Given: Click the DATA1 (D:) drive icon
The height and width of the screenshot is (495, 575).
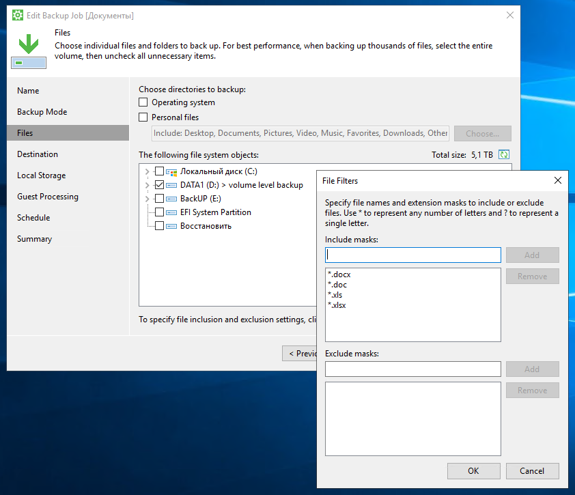Looking at the screenshot, I should (x=171, y=185).
